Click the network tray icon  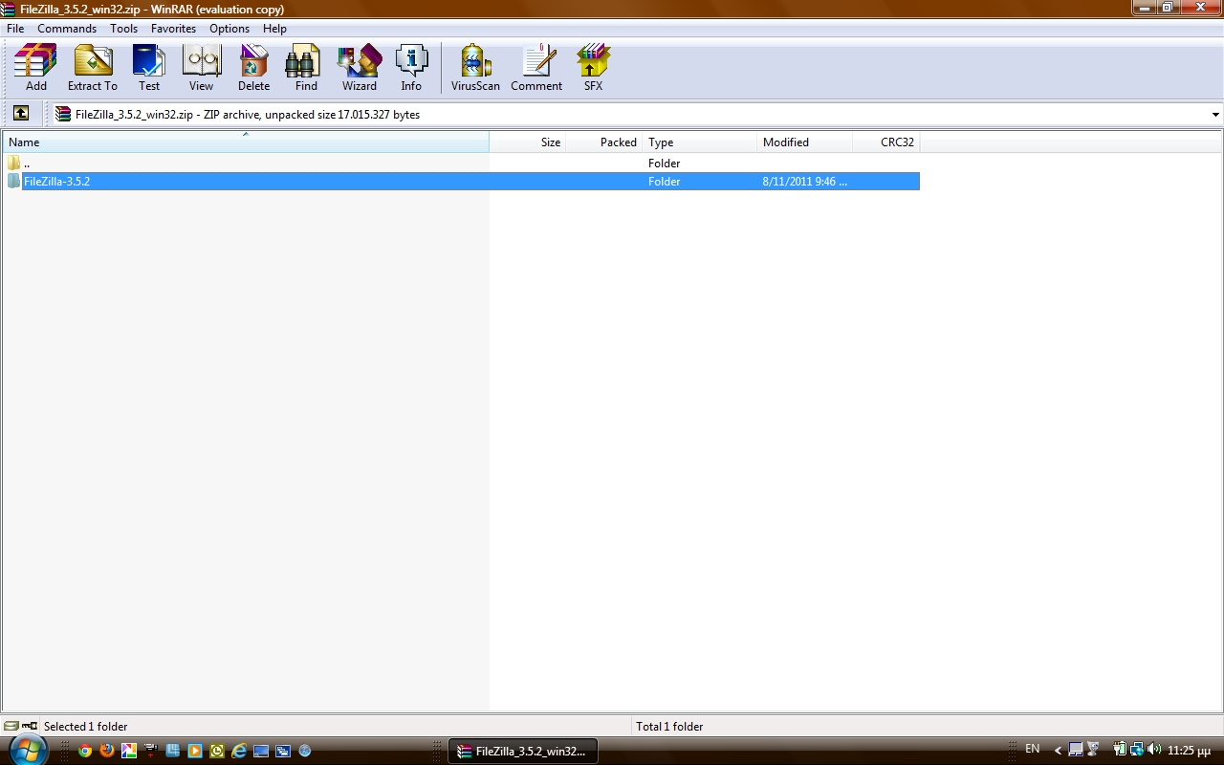coord(1136,750)
